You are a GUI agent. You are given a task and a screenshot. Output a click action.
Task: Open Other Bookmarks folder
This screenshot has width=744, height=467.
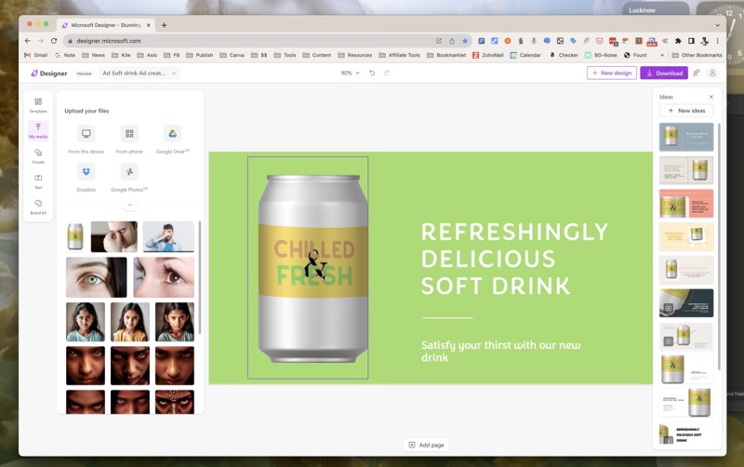pyautogui.click(x=697, y=55)
